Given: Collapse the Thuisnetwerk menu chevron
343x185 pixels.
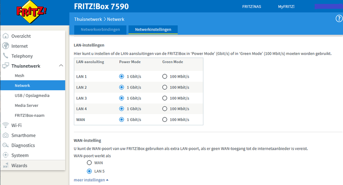Looking at the screenshot, I should (x=61, y=65).
